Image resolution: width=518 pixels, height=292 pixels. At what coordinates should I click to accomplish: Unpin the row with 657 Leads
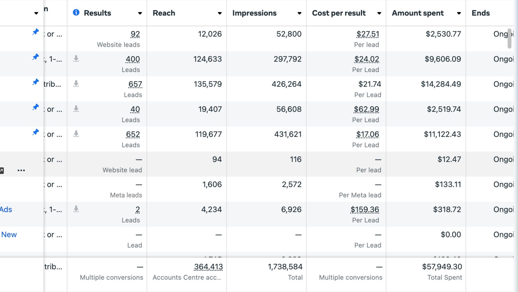(36, 82)
